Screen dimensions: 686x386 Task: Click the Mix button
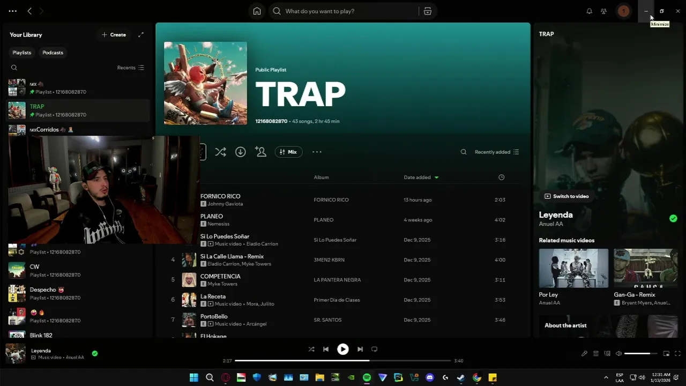(288, 152)
